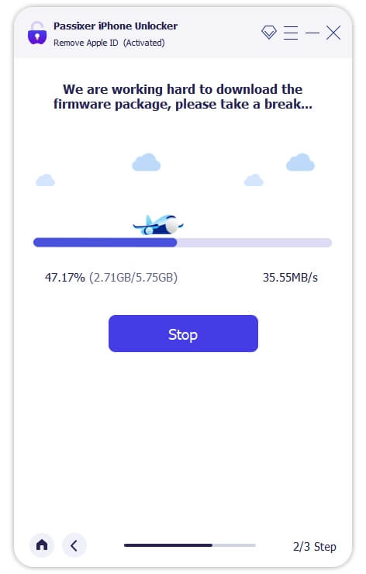Viewport: 366px width, 574px height.
Task: Open the diamond premium icon
Action: [x=269, y=33]
